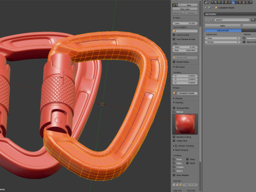Screen dimensions: 256x192
Task: Click the Clip Start value field
Action: [x=185, y=47]
